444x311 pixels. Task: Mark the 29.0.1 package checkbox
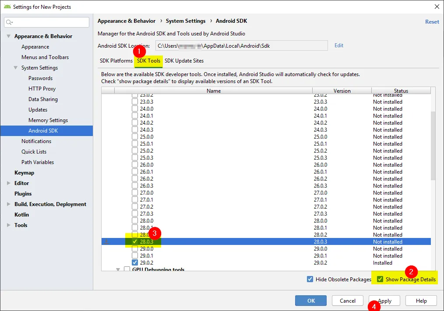[x=135, y=255]
